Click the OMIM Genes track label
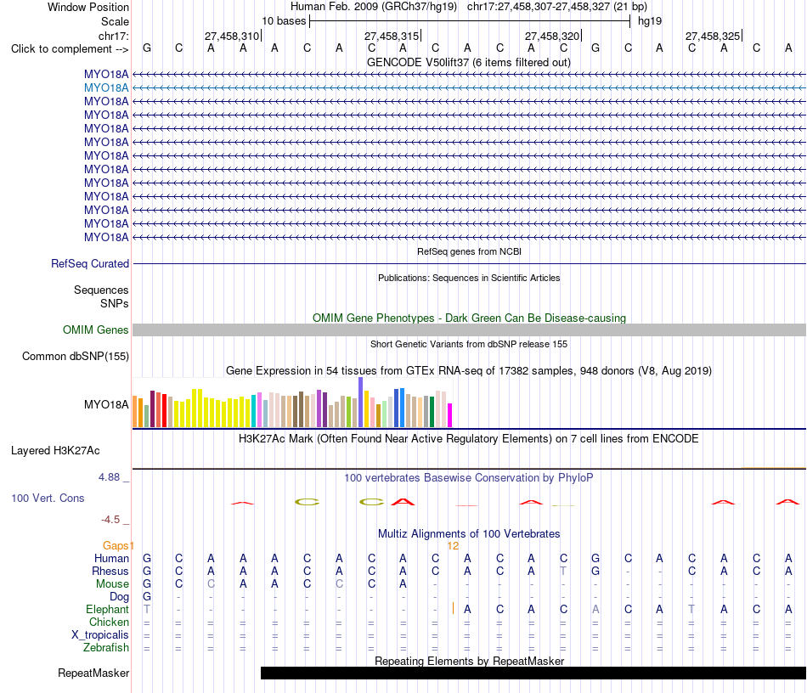 [95, 330]
